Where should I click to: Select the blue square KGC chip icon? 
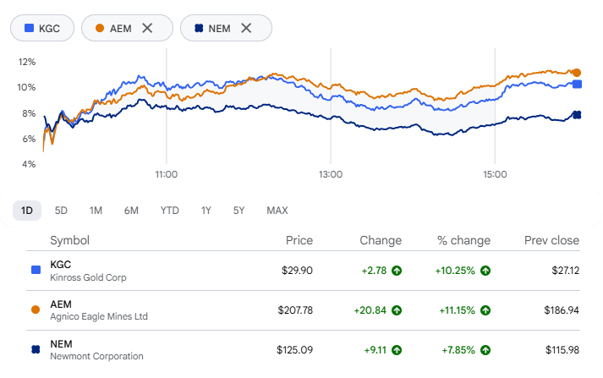point(29,28)
